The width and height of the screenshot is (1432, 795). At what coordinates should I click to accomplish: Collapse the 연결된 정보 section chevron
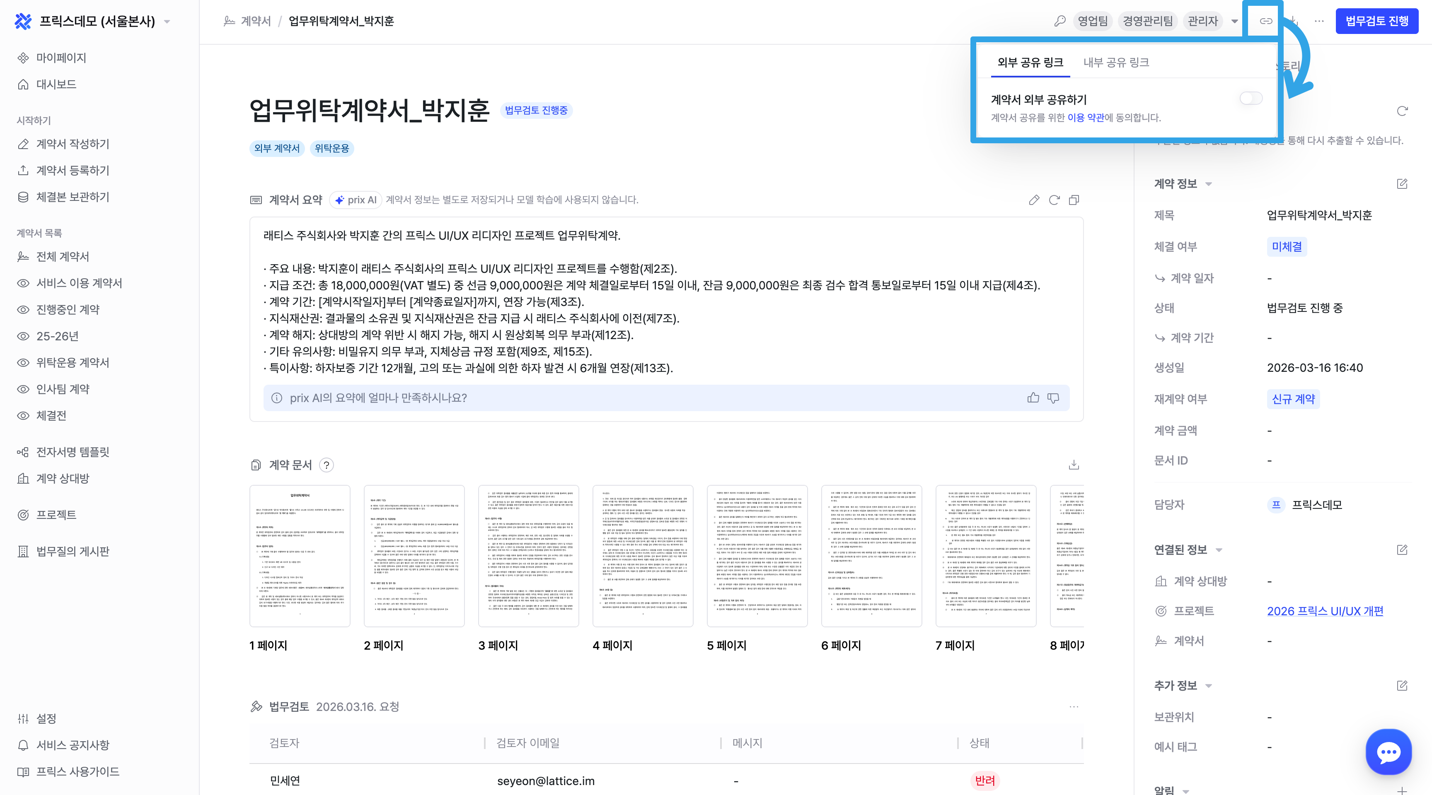1219,550
